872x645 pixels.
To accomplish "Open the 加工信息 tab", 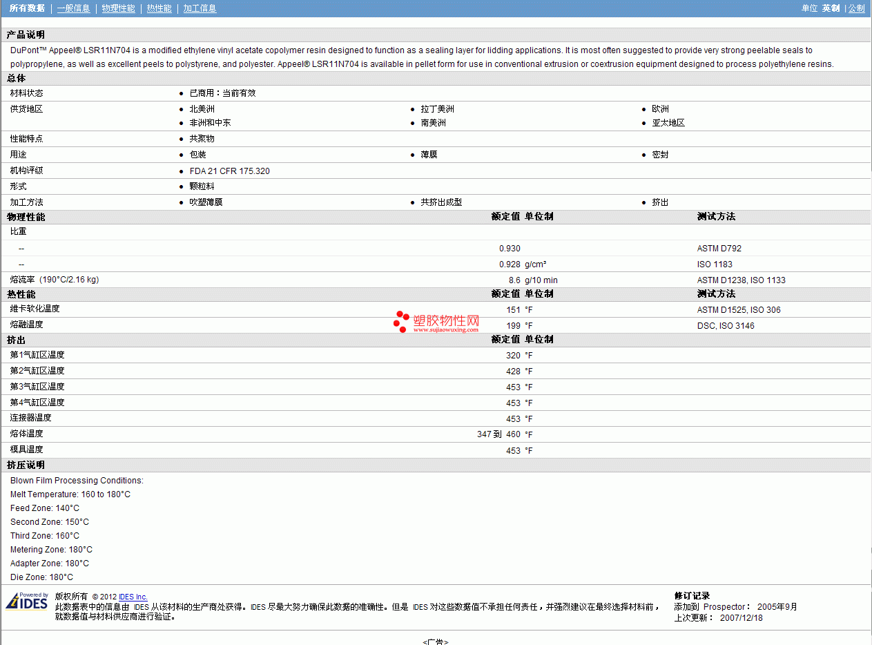I will pyautogui.click(x=200, y=8).
